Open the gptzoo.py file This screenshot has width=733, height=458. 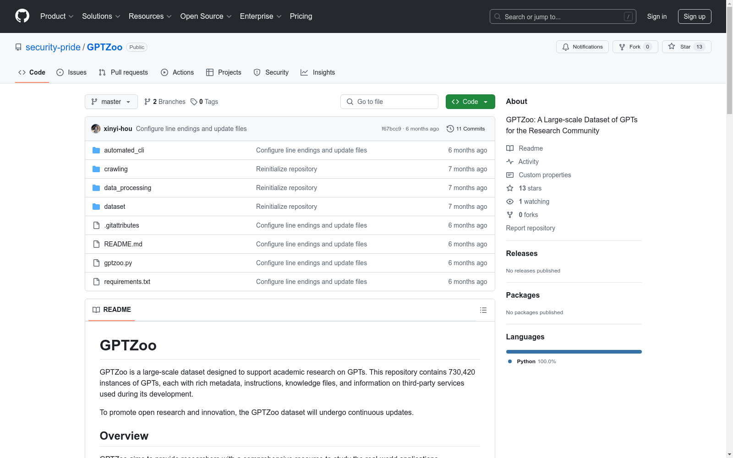[x=118, y=263]
